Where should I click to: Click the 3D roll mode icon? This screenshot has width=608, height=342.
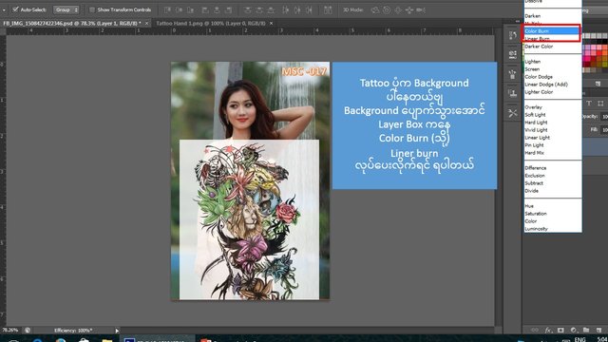click(387, 10)
